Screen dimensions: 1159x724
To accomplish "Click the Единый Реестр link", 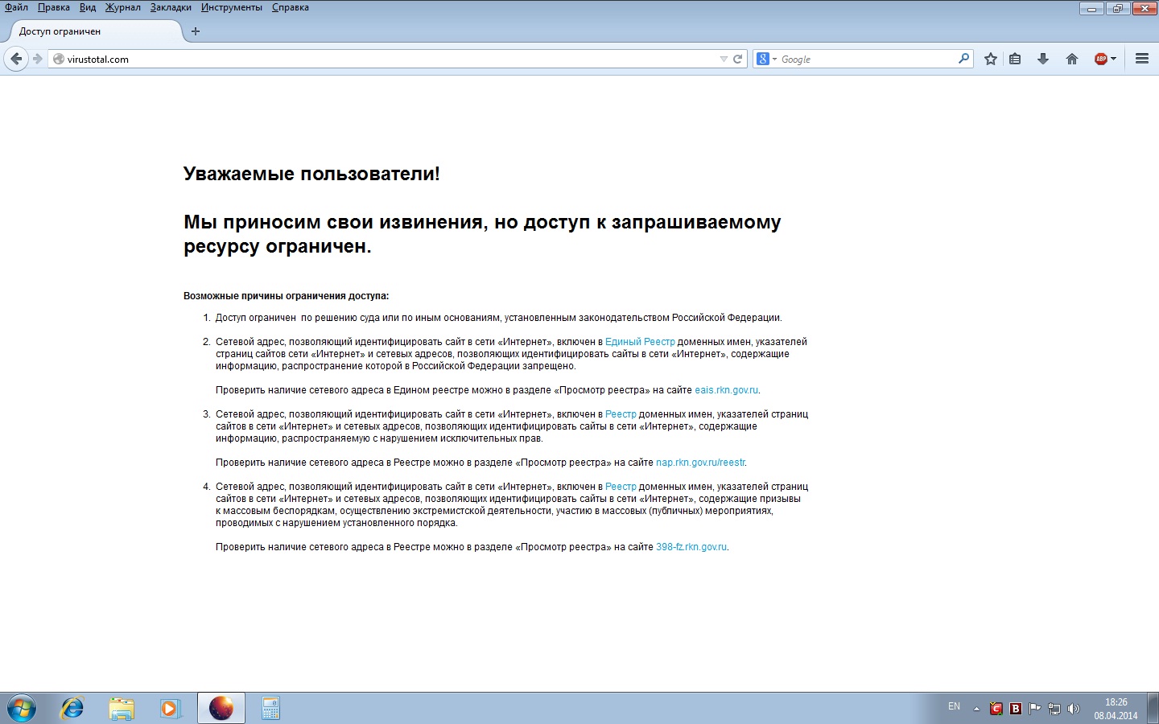I will coord(640,342).
